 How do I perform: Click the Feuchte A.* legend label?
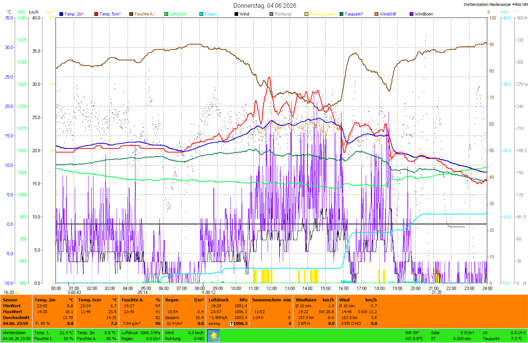[x=145, y=14]
